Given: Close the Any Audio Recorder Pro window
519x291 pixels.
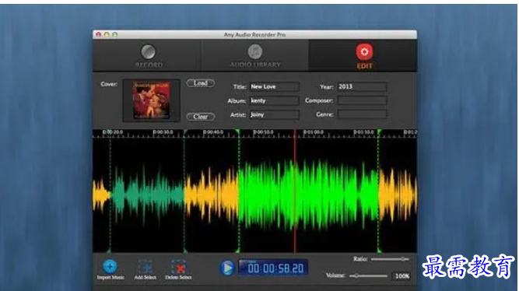Looking at the screenshot, I should click(x=99, y=34).
